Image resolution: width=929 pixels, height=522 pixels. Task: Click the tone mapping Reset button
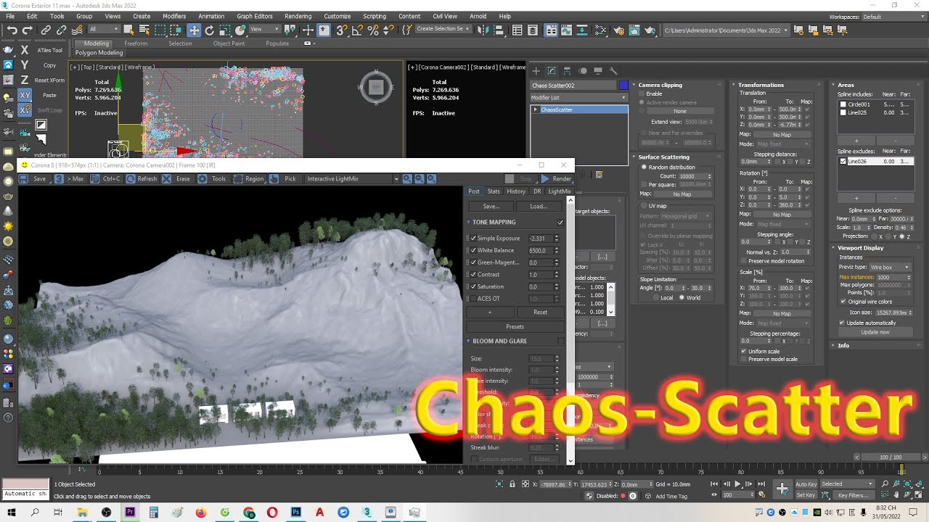click(540, 312)
